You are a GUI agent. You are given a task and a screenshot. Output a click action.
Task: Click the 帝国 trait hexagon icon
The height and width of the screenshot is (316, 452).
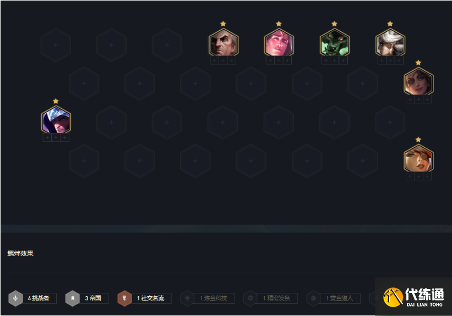pyautogui.click(x=73, y=298)
